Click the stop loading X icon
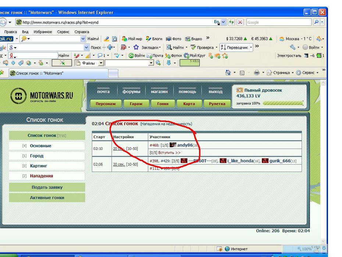342x257 pixels. tap(240, 22)
